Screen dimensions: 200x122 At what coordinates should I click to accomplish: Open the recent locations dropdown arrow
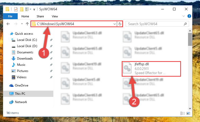click(22, 24)
